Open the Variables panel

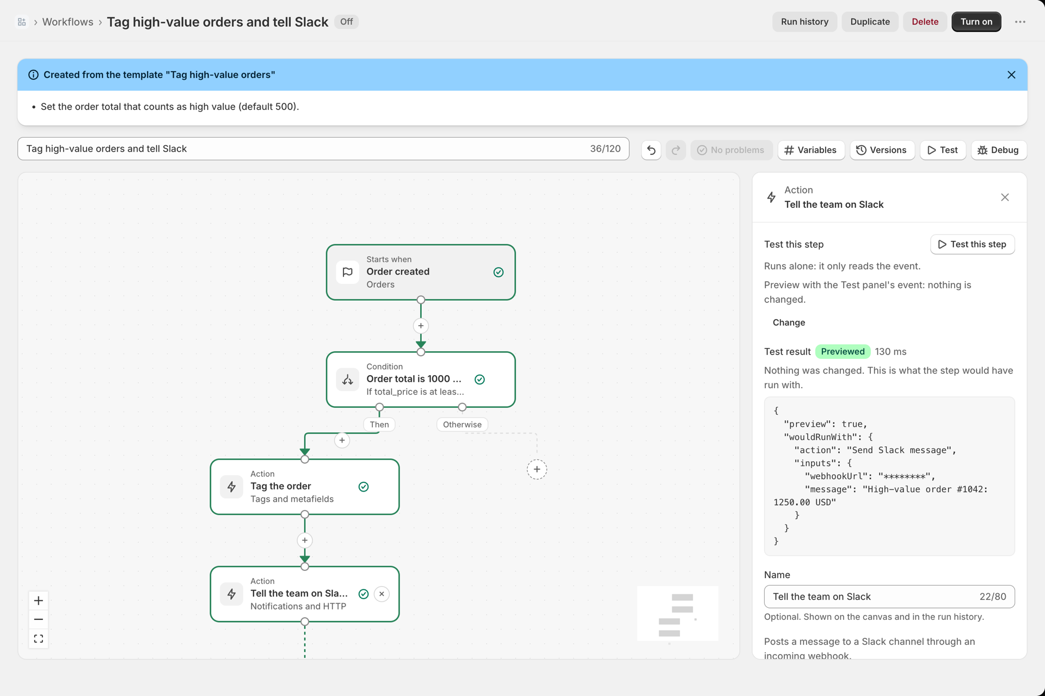pos(810,150)
